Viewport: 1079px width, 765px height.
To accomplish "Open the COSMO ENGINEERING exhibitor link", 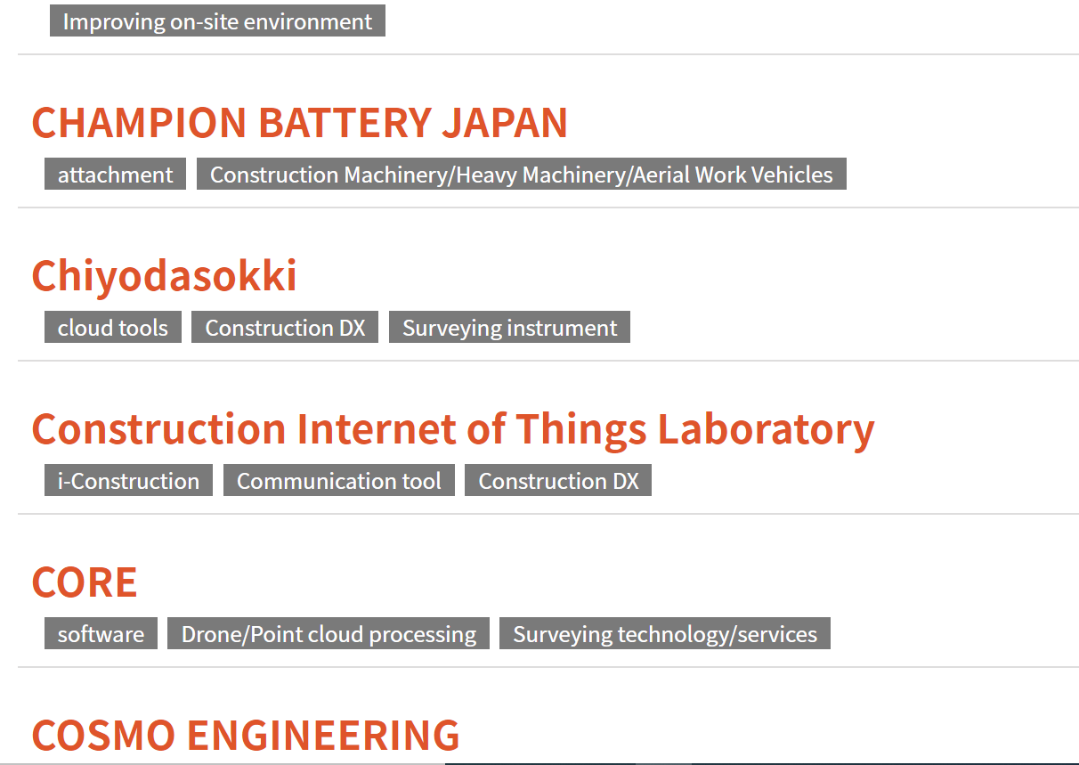I will (x=246, y=736).
